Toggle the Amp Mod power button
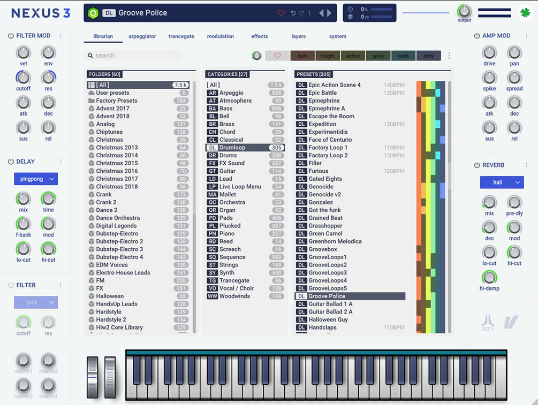Image resolution: width=538 pixels, height=405 pixels. coord(476,36)
